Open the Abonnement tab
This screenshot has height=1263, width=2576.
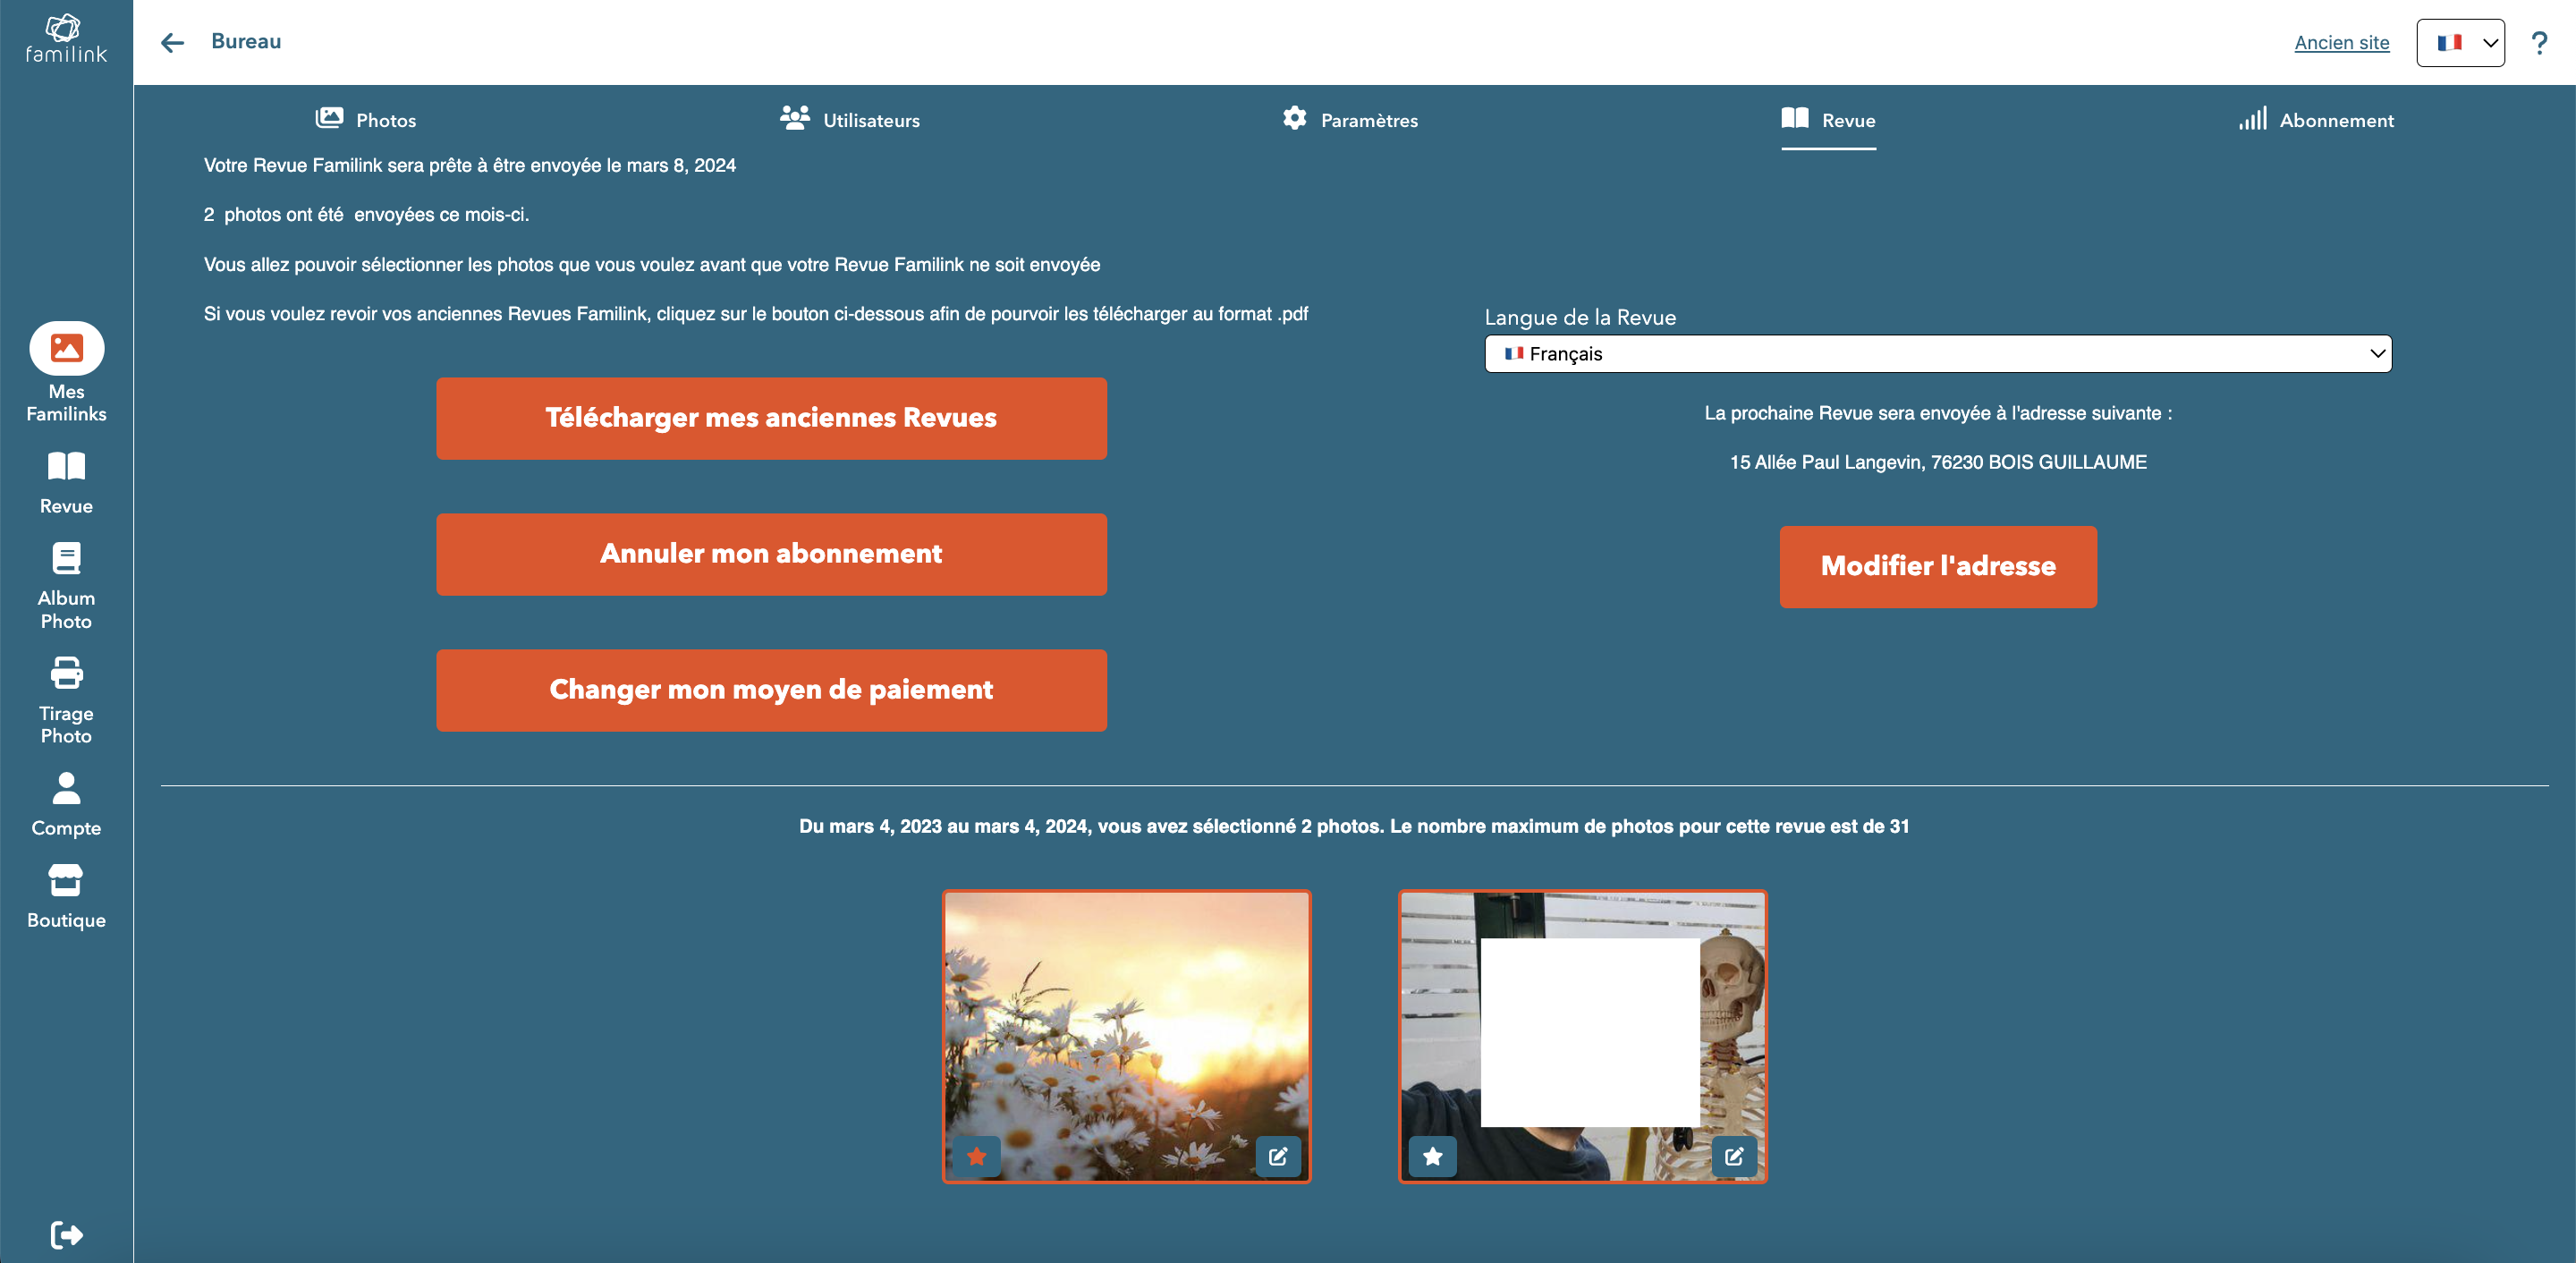(x=2316, y=120)
